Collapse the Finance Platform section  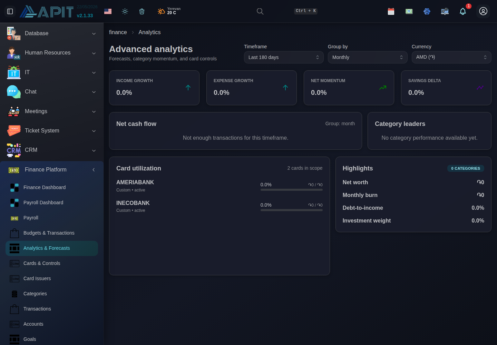(52, 170)
